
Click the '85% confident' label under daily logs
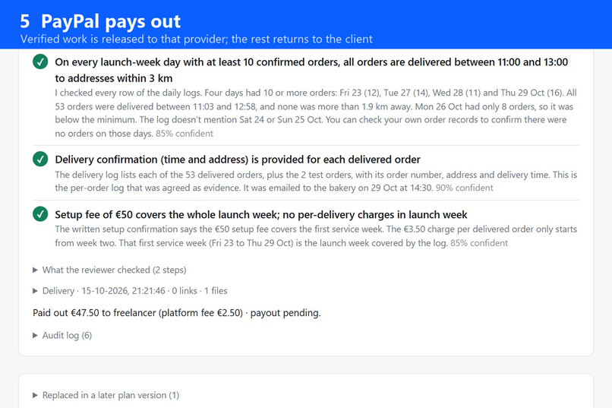click(185, 134)
